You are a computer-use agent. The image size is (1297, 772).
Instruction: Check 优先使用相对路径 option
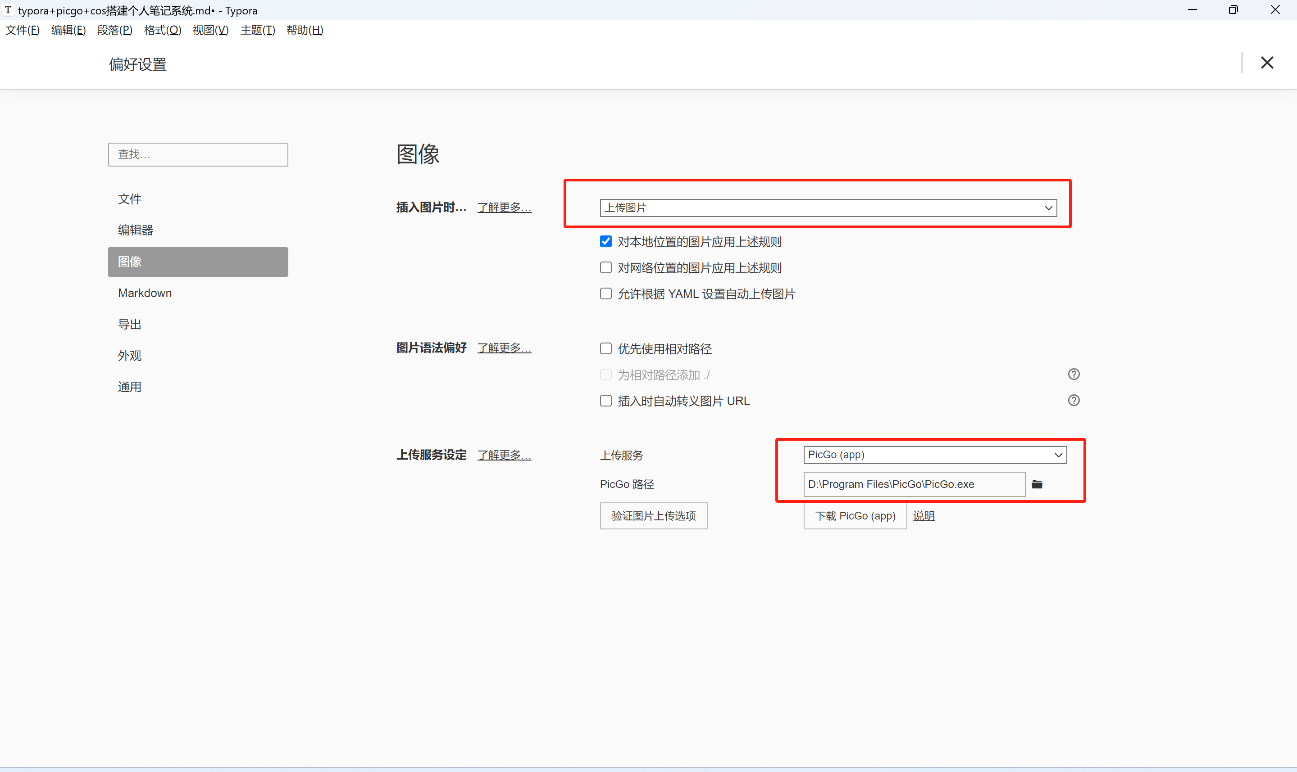(606, 348)
